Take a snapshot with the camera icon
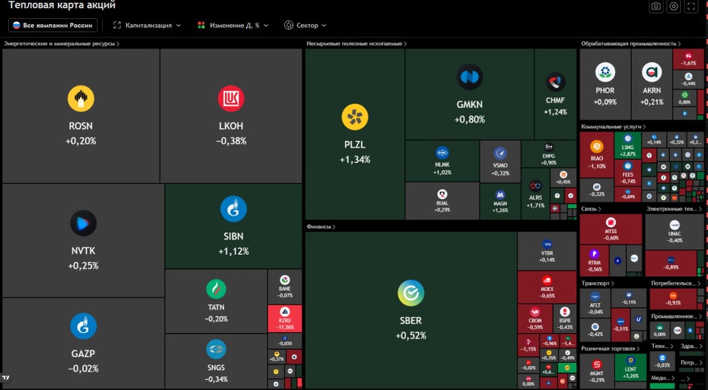Viewport: 708px width, 390px height. pyautogui.click(x=655, y=6)
